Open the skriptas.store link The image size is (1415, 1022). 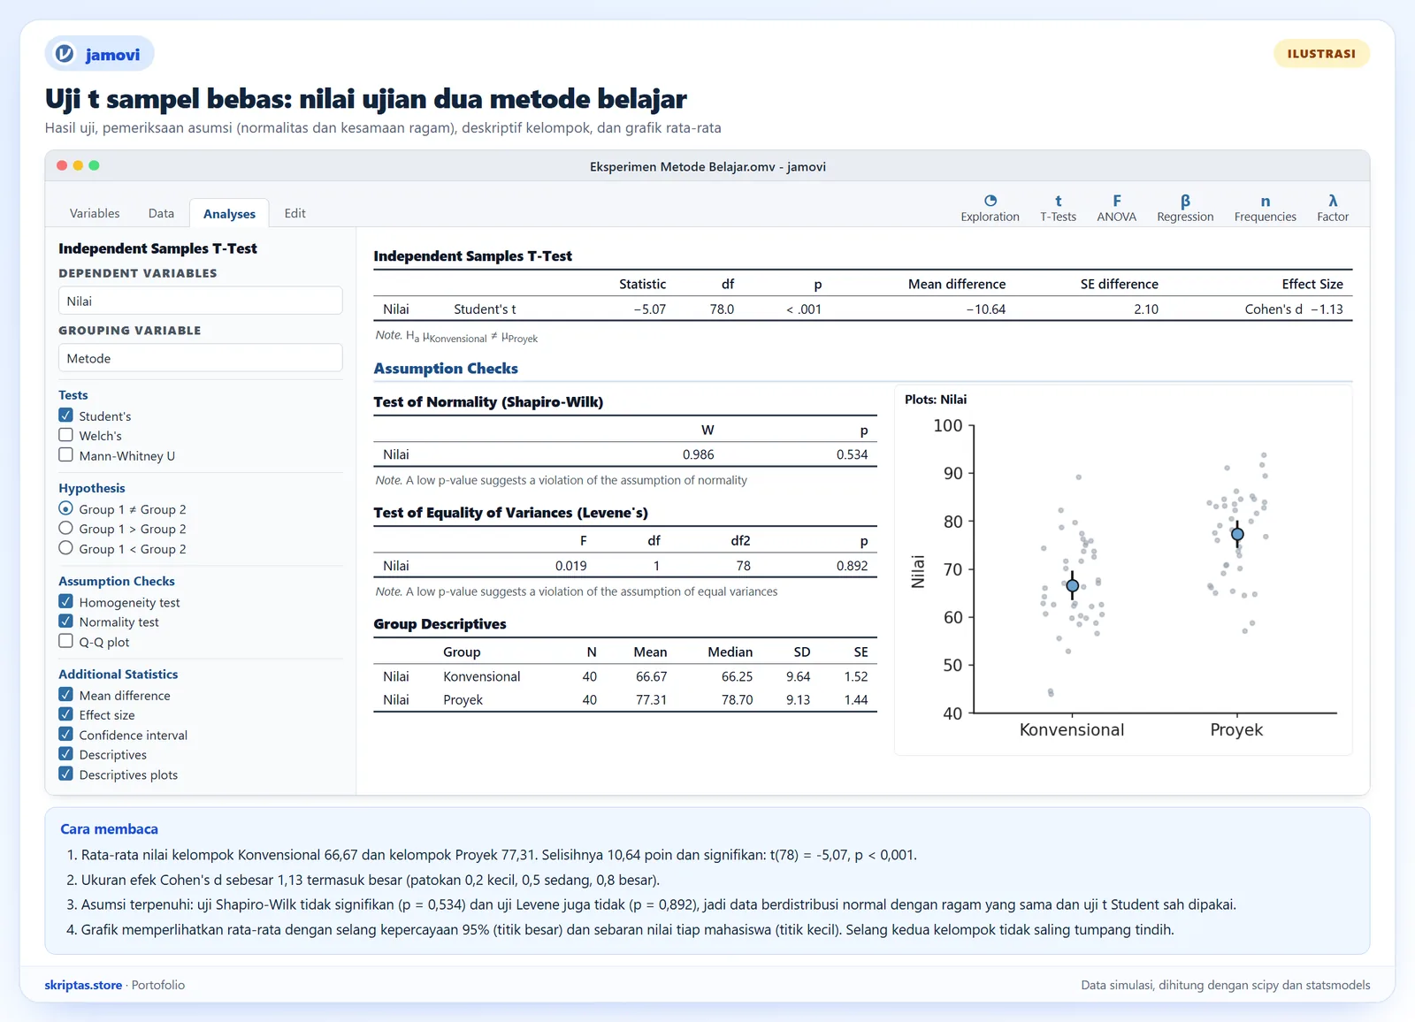tap(83, 985)
